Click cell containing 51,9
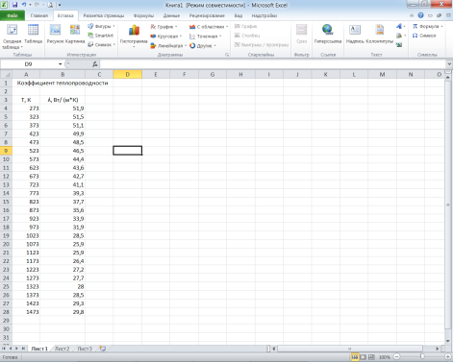The width and height of the screenshot is (453, 362). (x=63, y=109)
